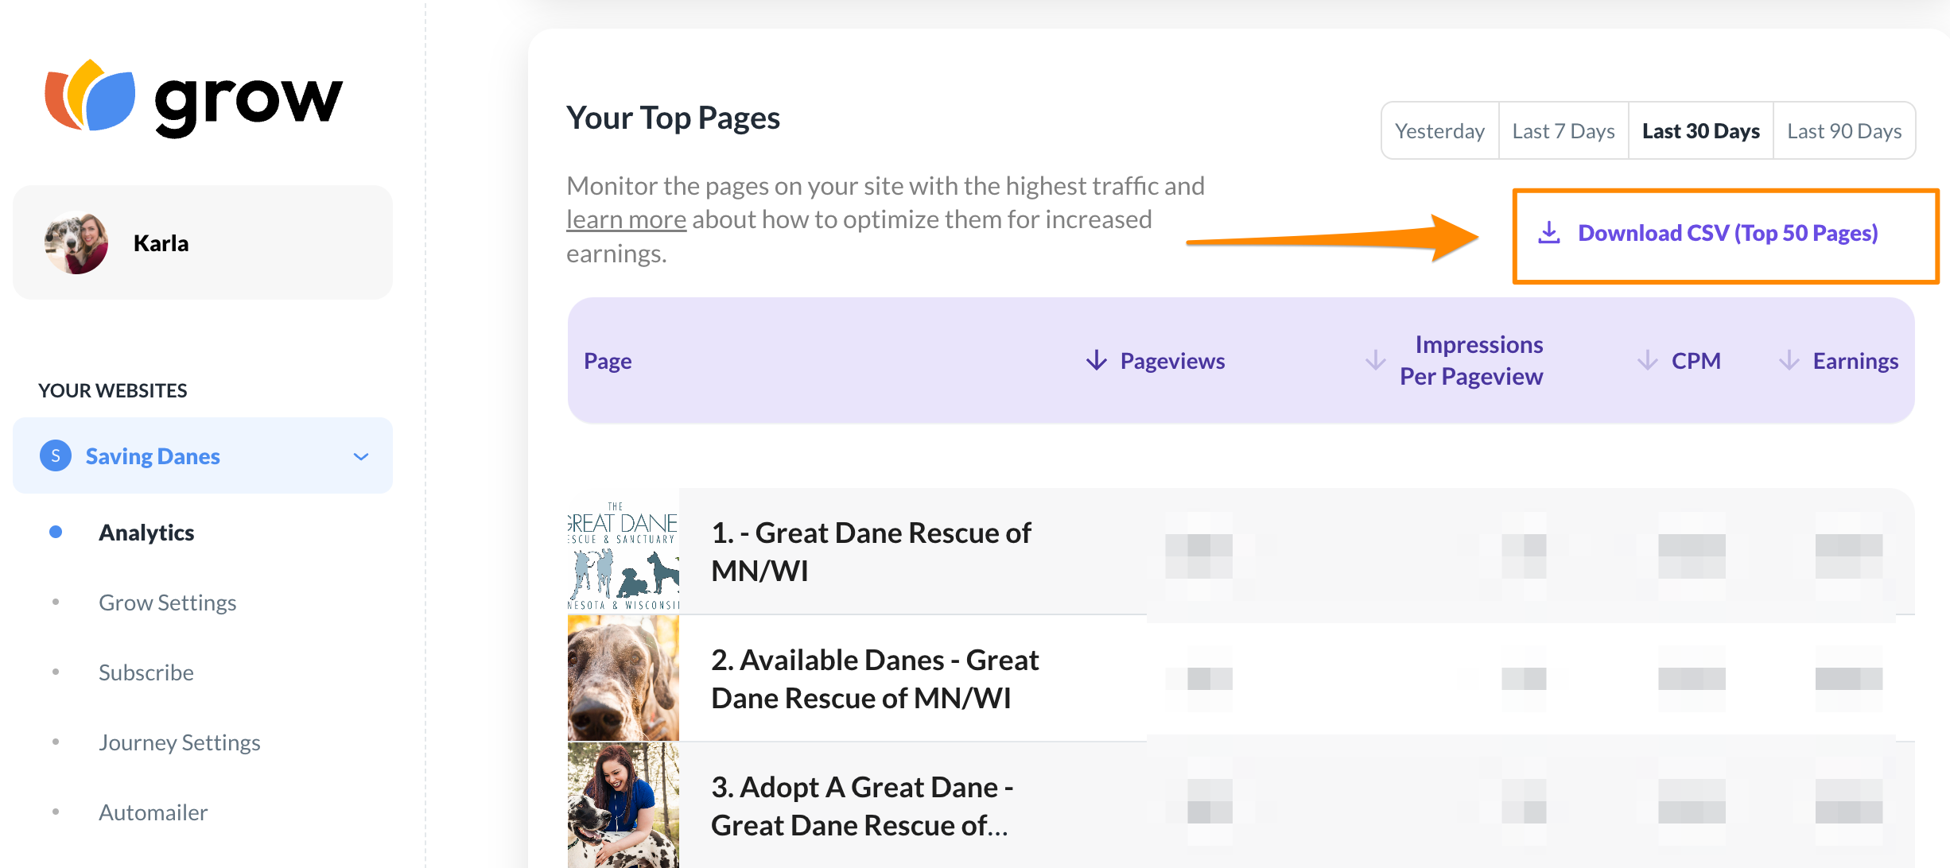
Task: Go to Journey Settings
Action: coord(179,742)
